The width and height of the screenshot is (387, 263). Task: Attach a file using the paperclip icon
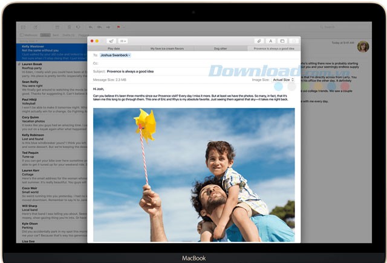click(x=259, y=41)
